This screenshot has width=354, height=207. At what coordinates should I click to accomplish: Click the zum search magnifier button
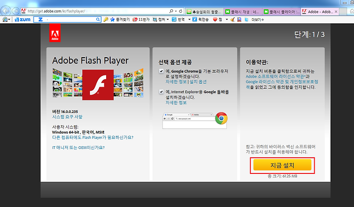[98, 20]
